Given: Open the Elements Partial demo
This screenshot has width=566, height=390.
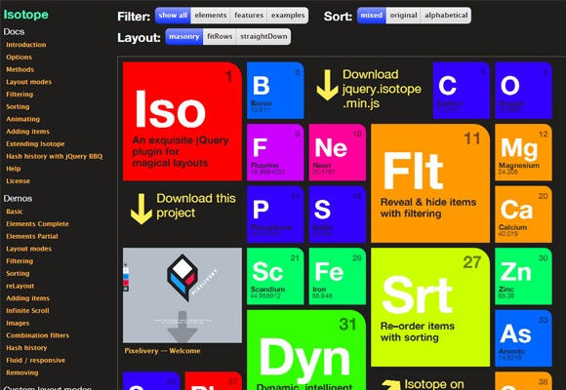Looking at the screenshot, I should point(32,236).
